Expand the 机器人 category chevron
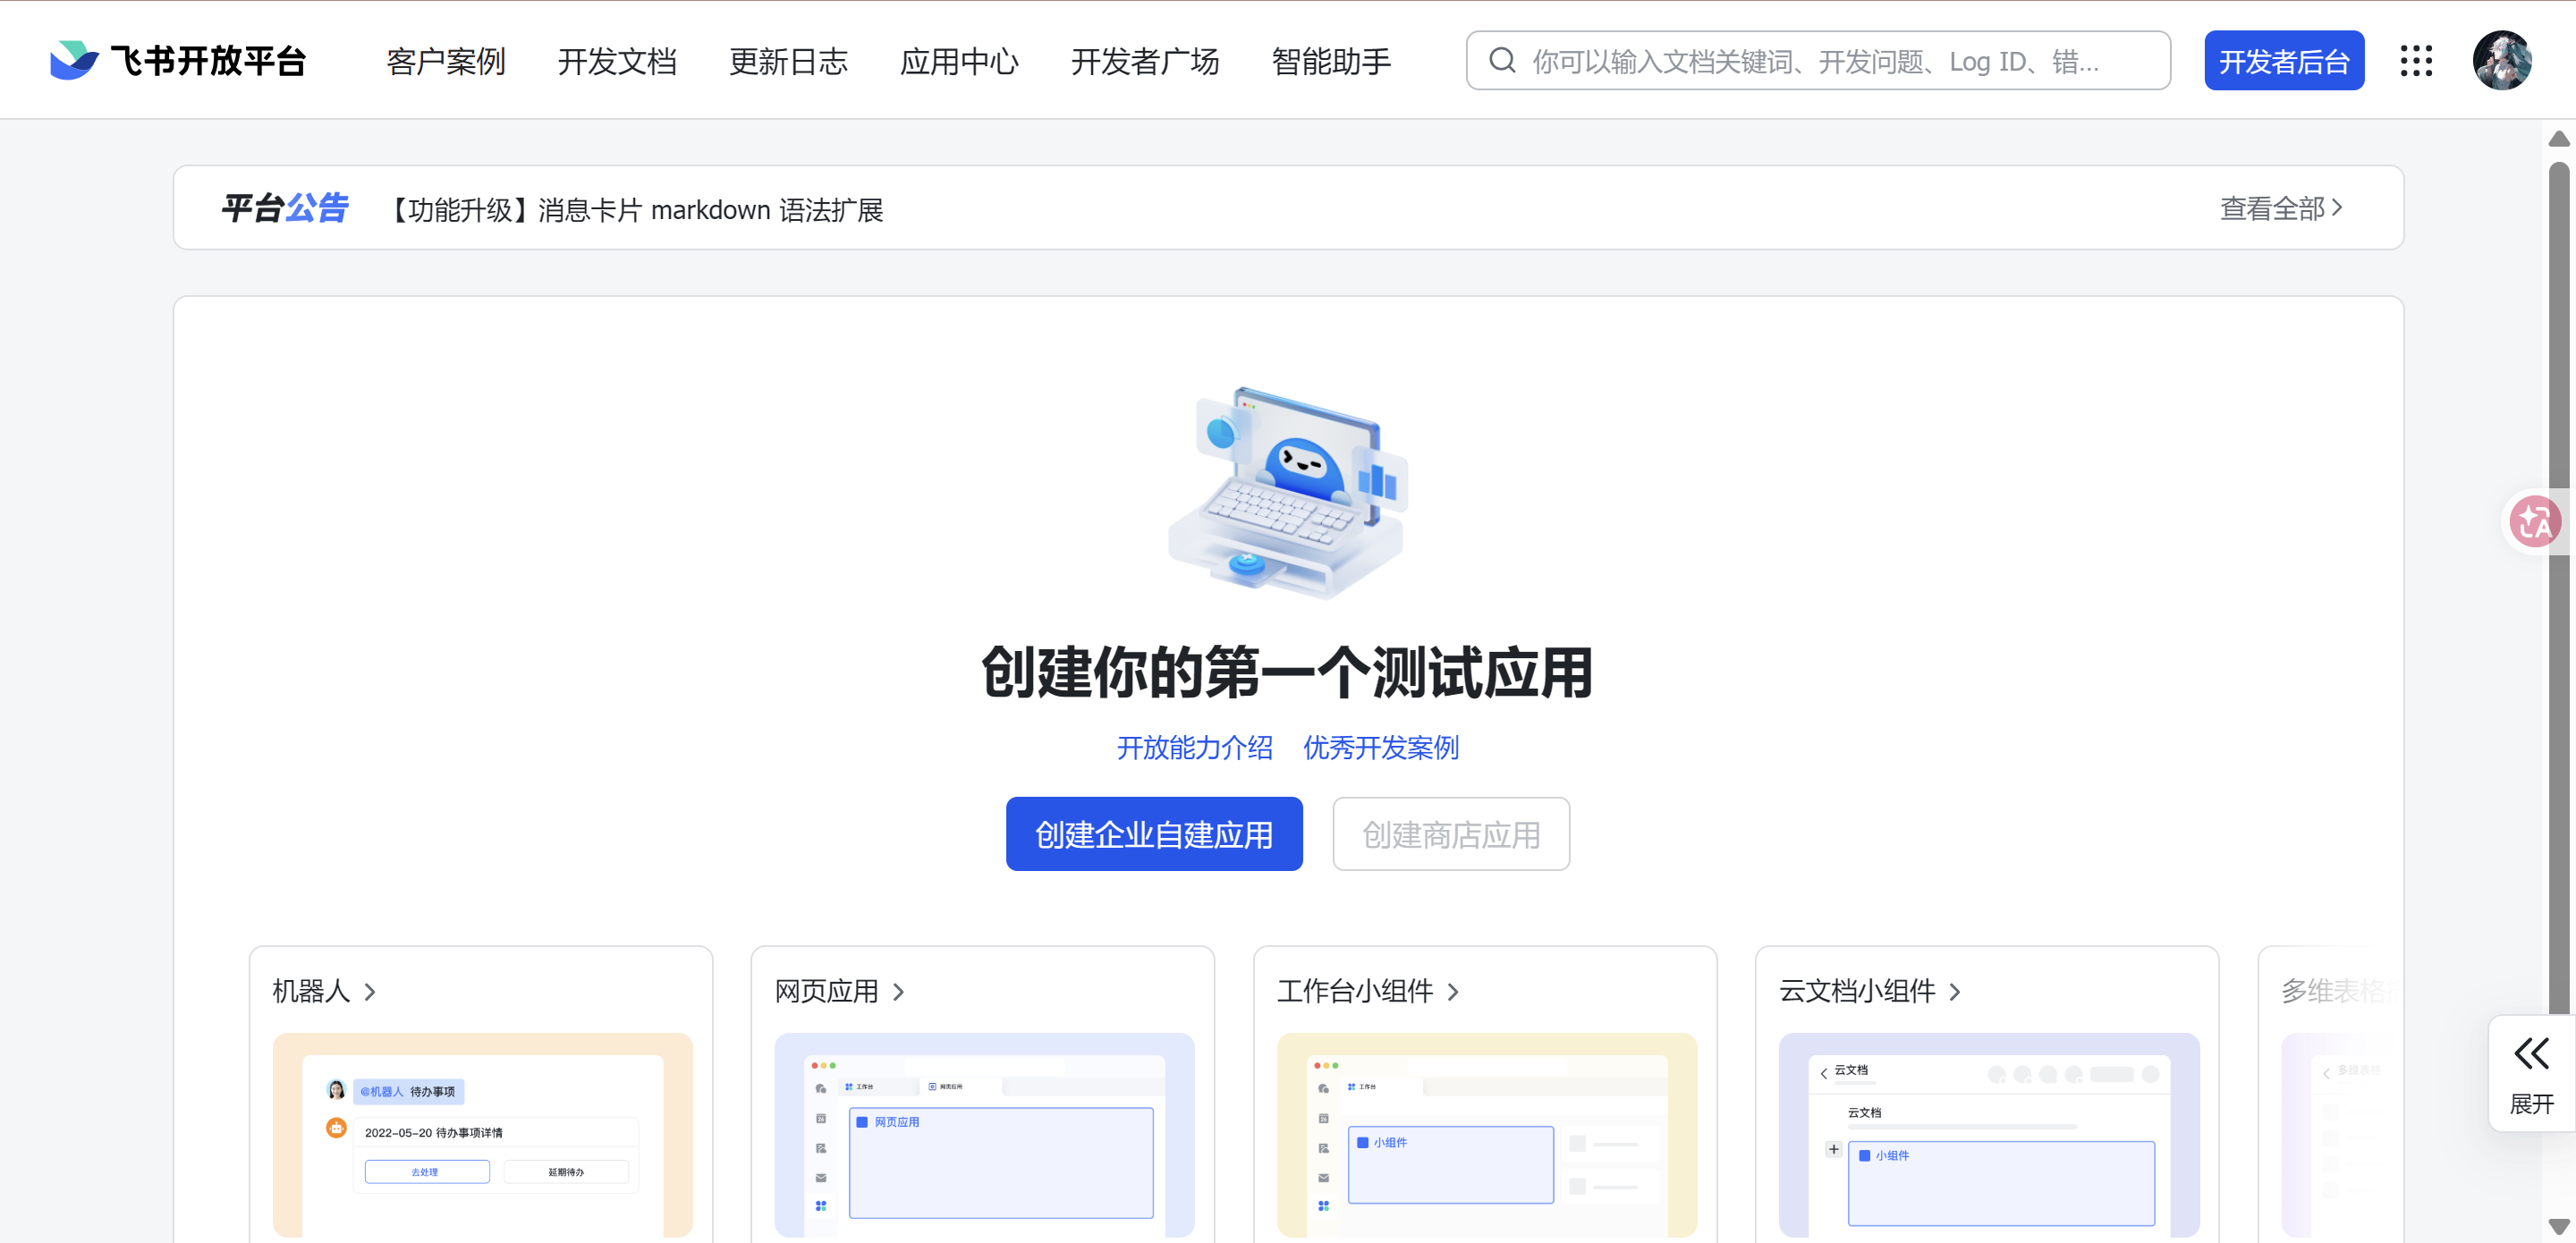Screen dimensions: 2576x1243 pyautogui.click(x=370, y=992)
